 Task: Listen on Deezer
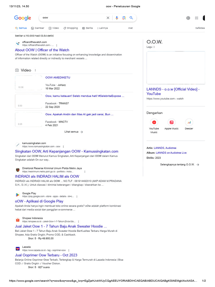click(189, 124)
